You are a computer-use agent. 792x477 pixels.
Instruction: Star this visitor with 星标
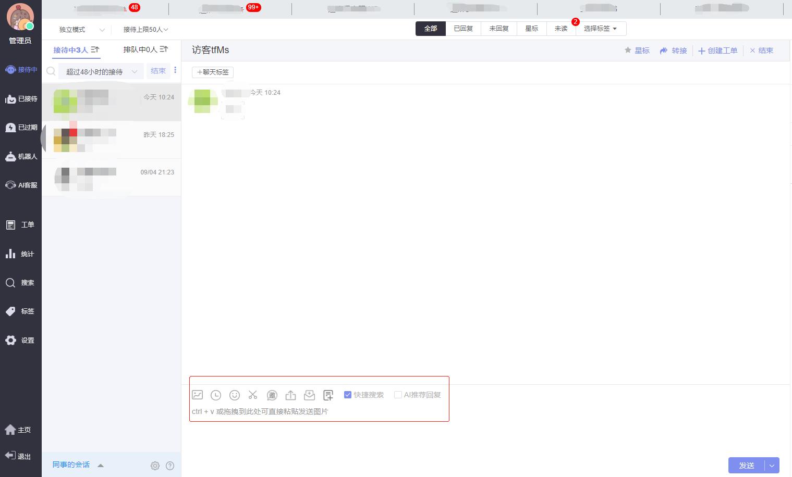click(x=637, y=51)
